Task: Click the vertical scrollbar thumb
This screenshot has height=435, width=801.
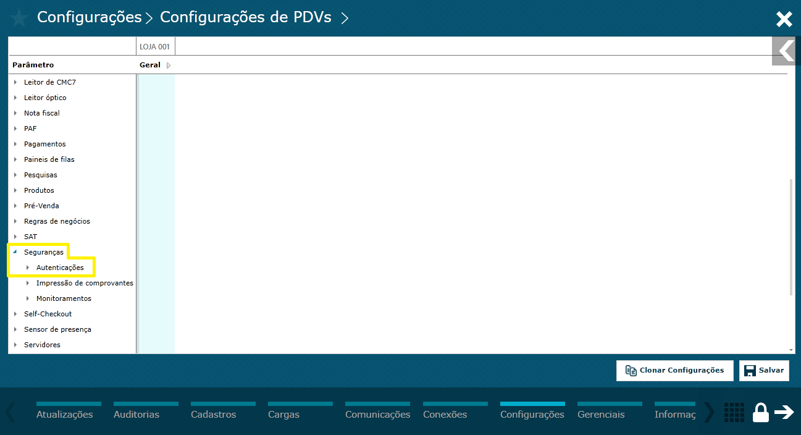Action: click(x=791, y=237)
